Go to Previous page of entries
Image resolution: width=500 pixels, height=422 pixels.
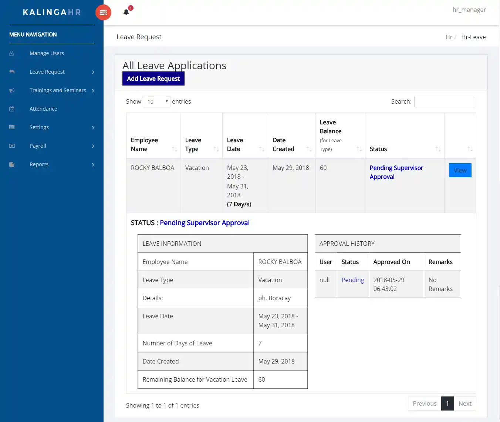pos(425,403)
